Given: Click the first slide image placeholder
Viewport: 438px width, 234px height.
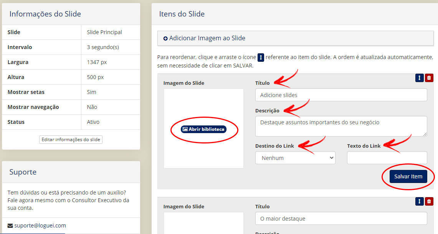Looking at the screenshot, I should click(x=203, y=129).
